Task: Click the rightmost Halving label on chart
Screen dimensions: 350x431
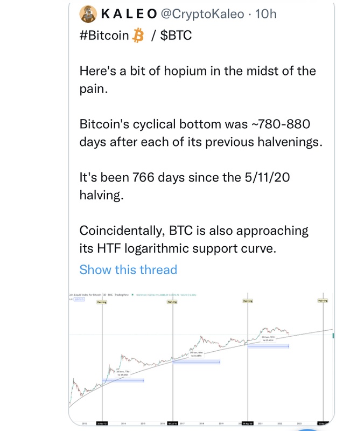Action: tap(323, 301)
